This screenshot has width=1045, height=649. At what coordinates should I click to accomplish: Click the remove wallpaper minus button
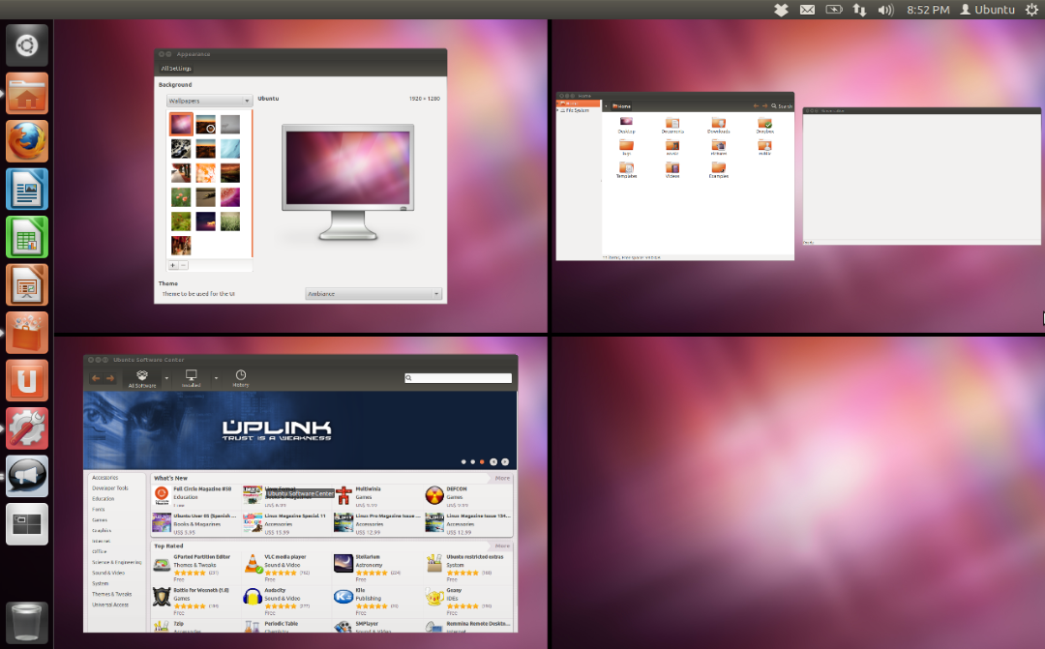pos(183,265)
